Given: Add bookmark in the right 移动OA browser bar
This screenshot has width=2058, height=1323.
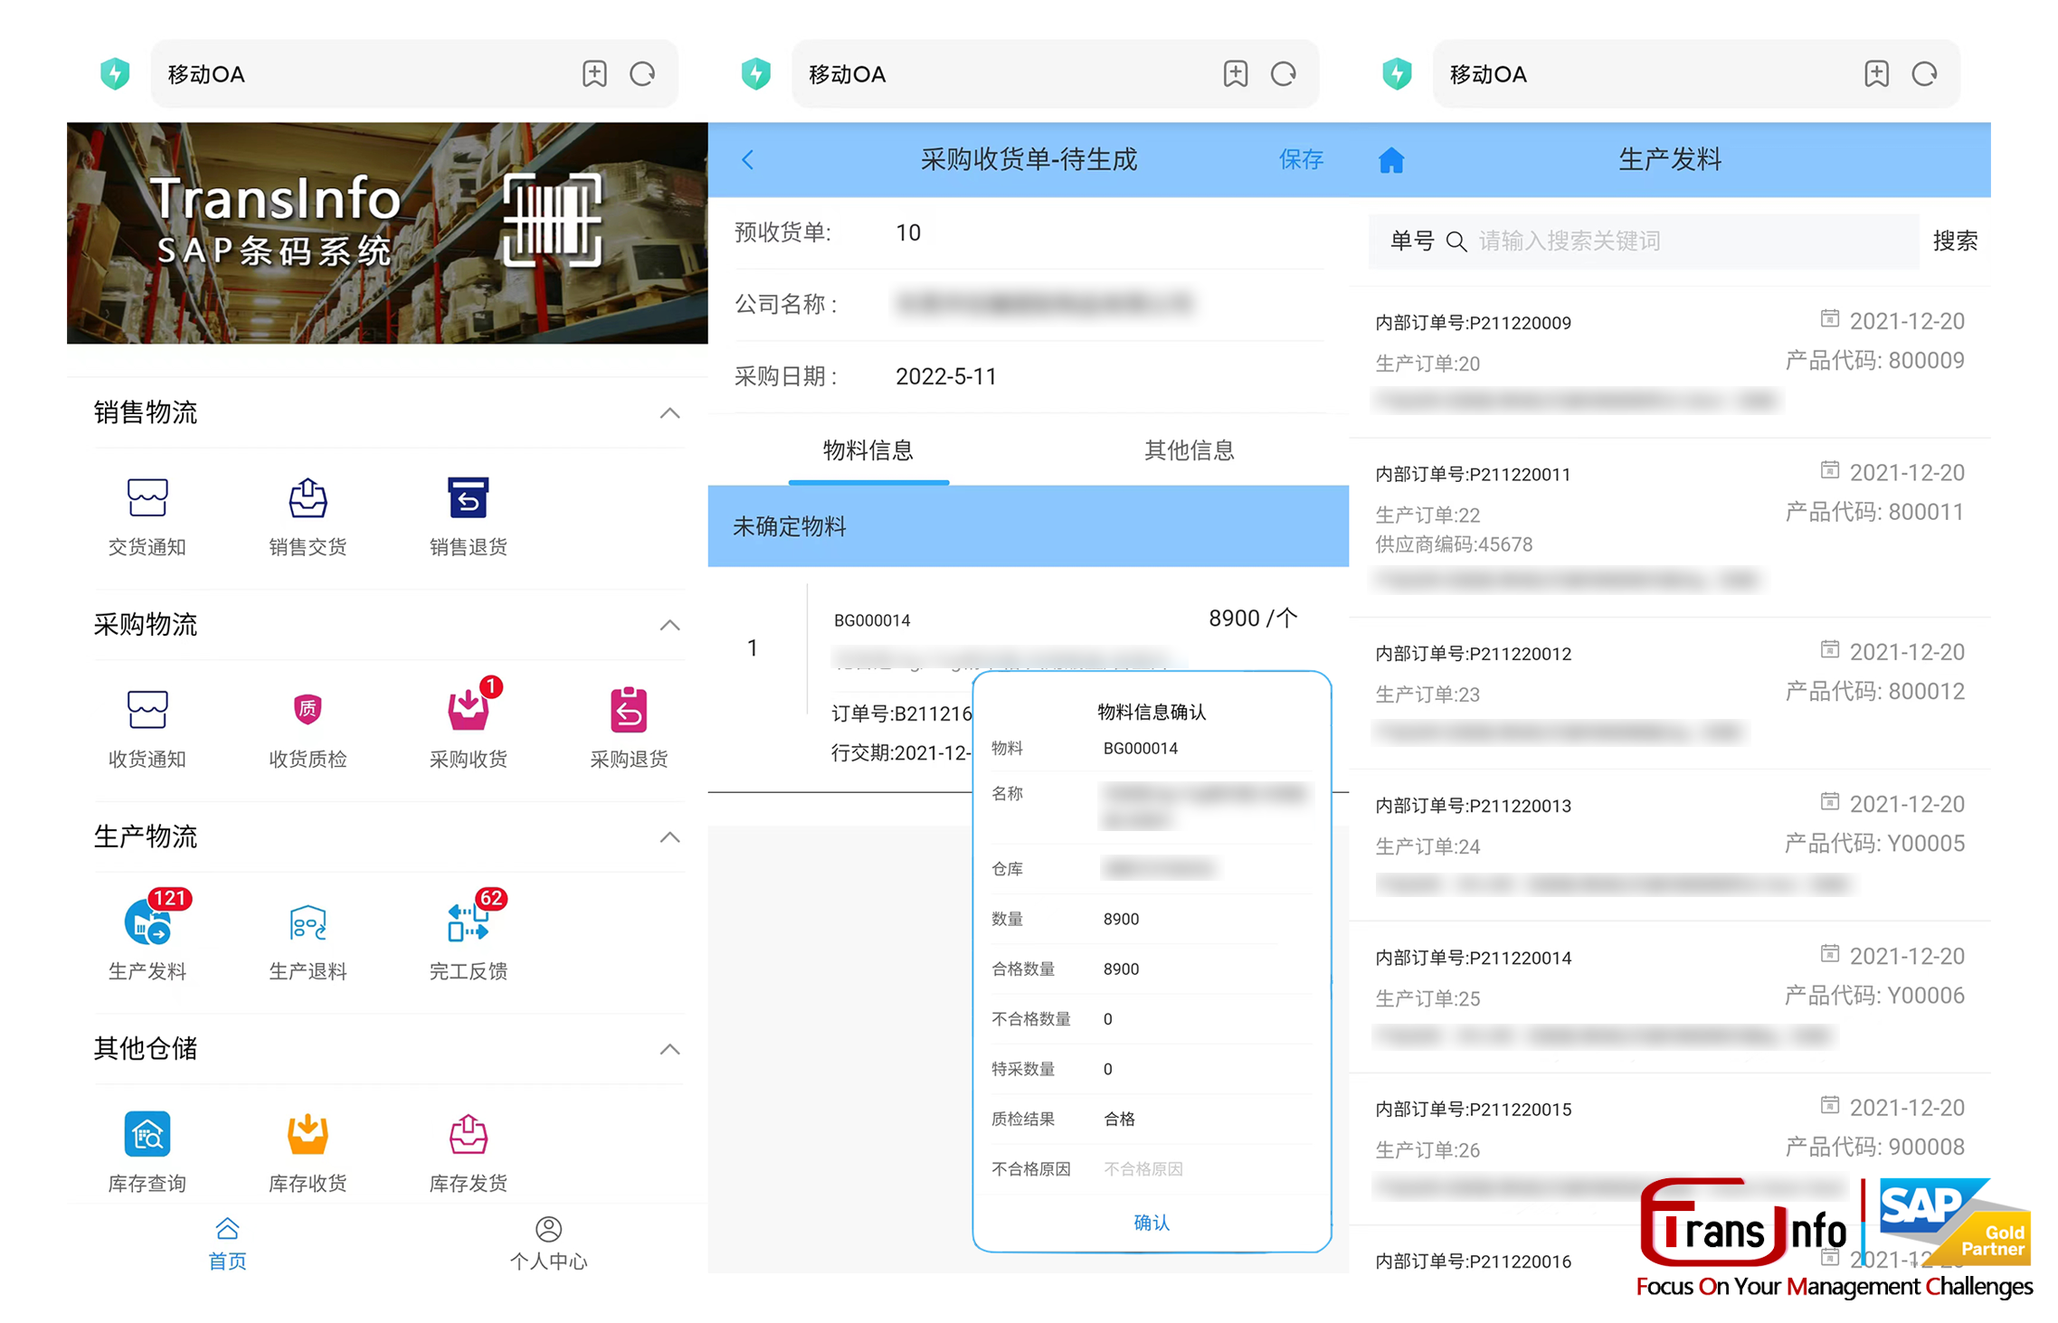Looking at the screenshot, I should pos(1877,73).
